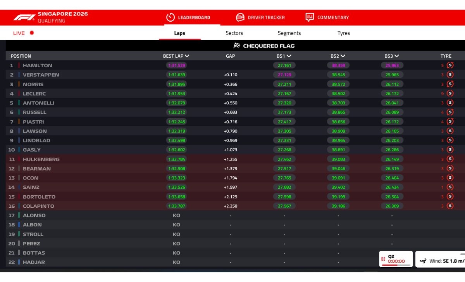The height and width of the screenshot is (282, 465).
Task: Click the Commentary speech bubble icon
Action: (x=310, y=17)
